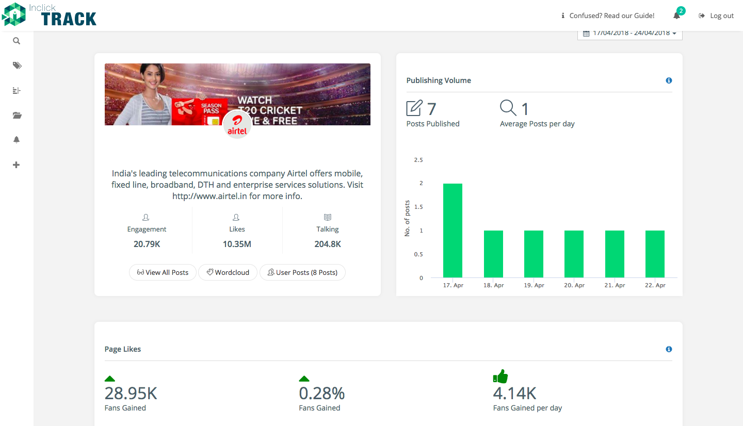743x426 pixels.
Task: Open the tags icon in sidebar
Action: (x=17, y=65)
